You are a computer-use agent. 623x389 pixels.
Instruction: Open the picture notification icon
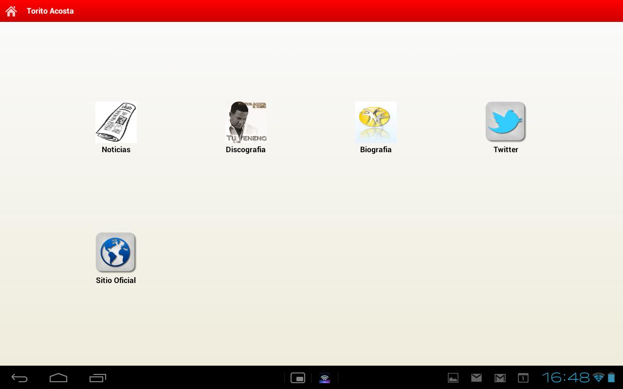pyautogui.click(x=453, y=378)
